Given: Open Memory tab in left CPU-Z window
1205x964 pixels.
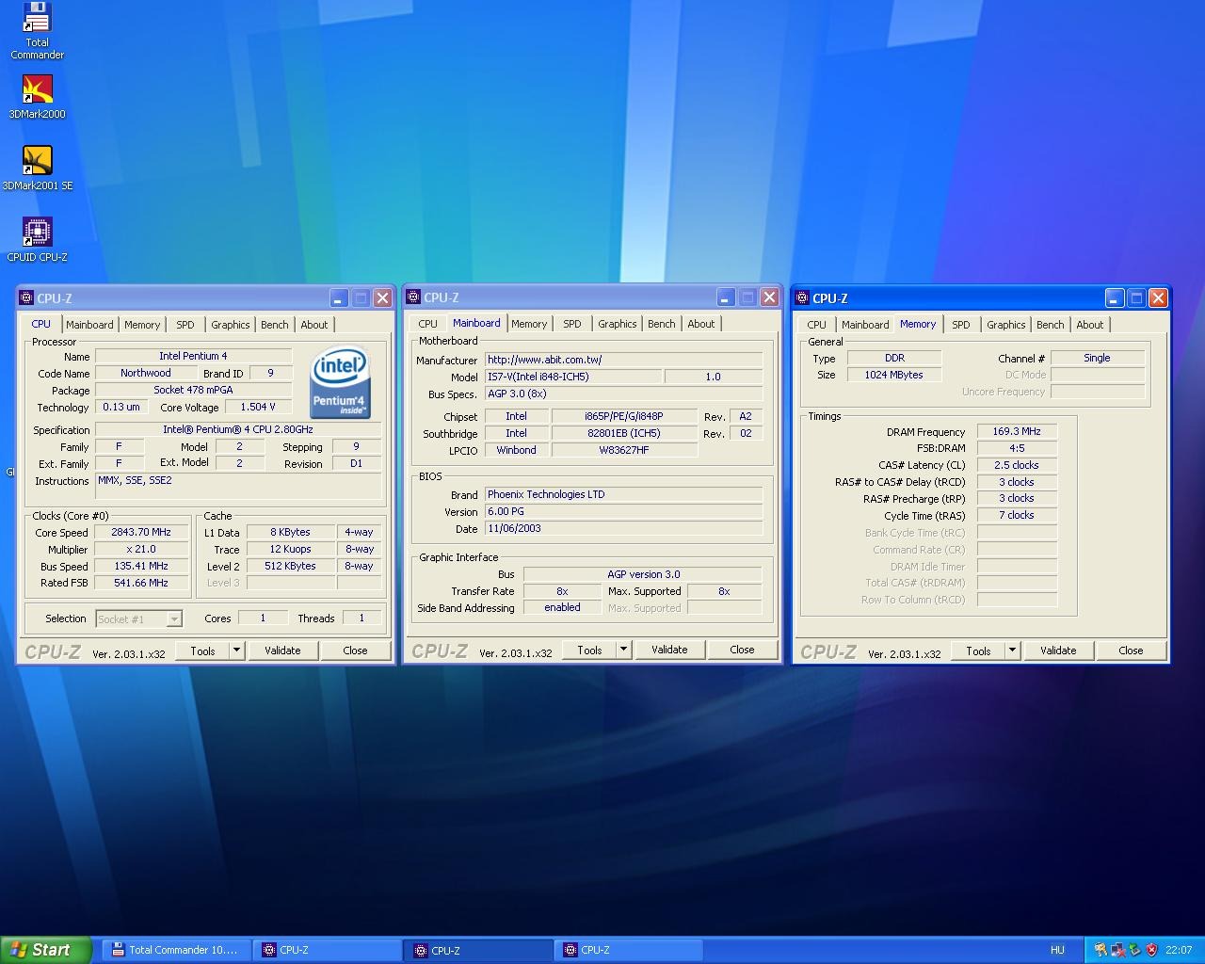Looking at the screenshot, I should pos(142,325).
